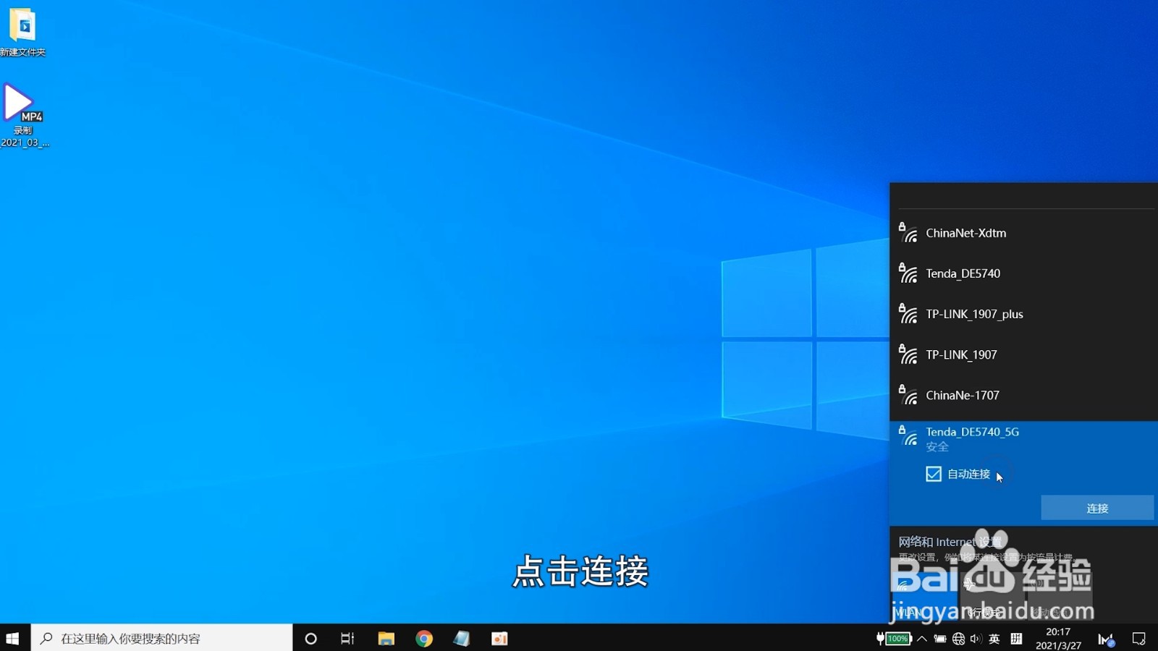Uncheck the 自动连接 checkbox

coord(934,474)
